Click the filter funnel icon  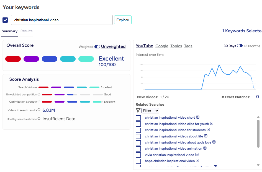(x=138, y=111)
